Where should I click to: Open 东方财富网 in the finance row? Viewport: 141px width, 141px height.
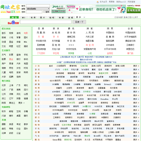click(x=59, y=103)
